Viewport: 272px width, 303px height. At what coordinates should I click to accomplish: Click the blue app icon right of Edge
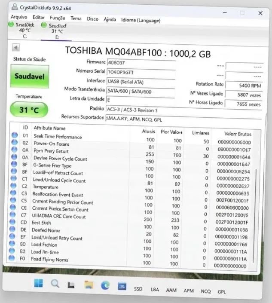tap(122, 286)
